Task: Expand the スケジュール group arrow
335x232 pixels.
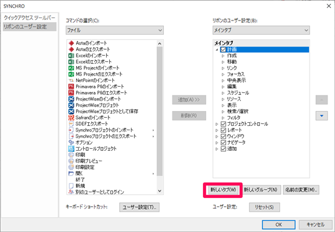Action: [223, 93]
